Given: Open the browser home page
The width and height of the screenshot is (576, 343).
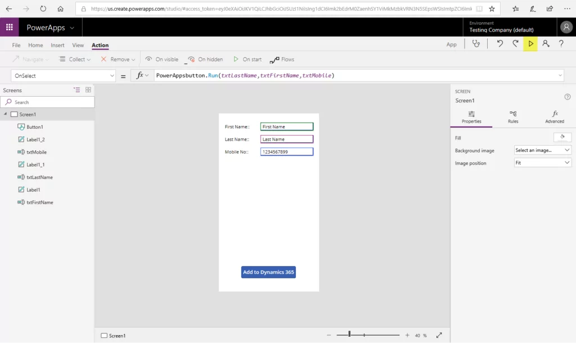Looking at the screenshot, I should 60,9.
